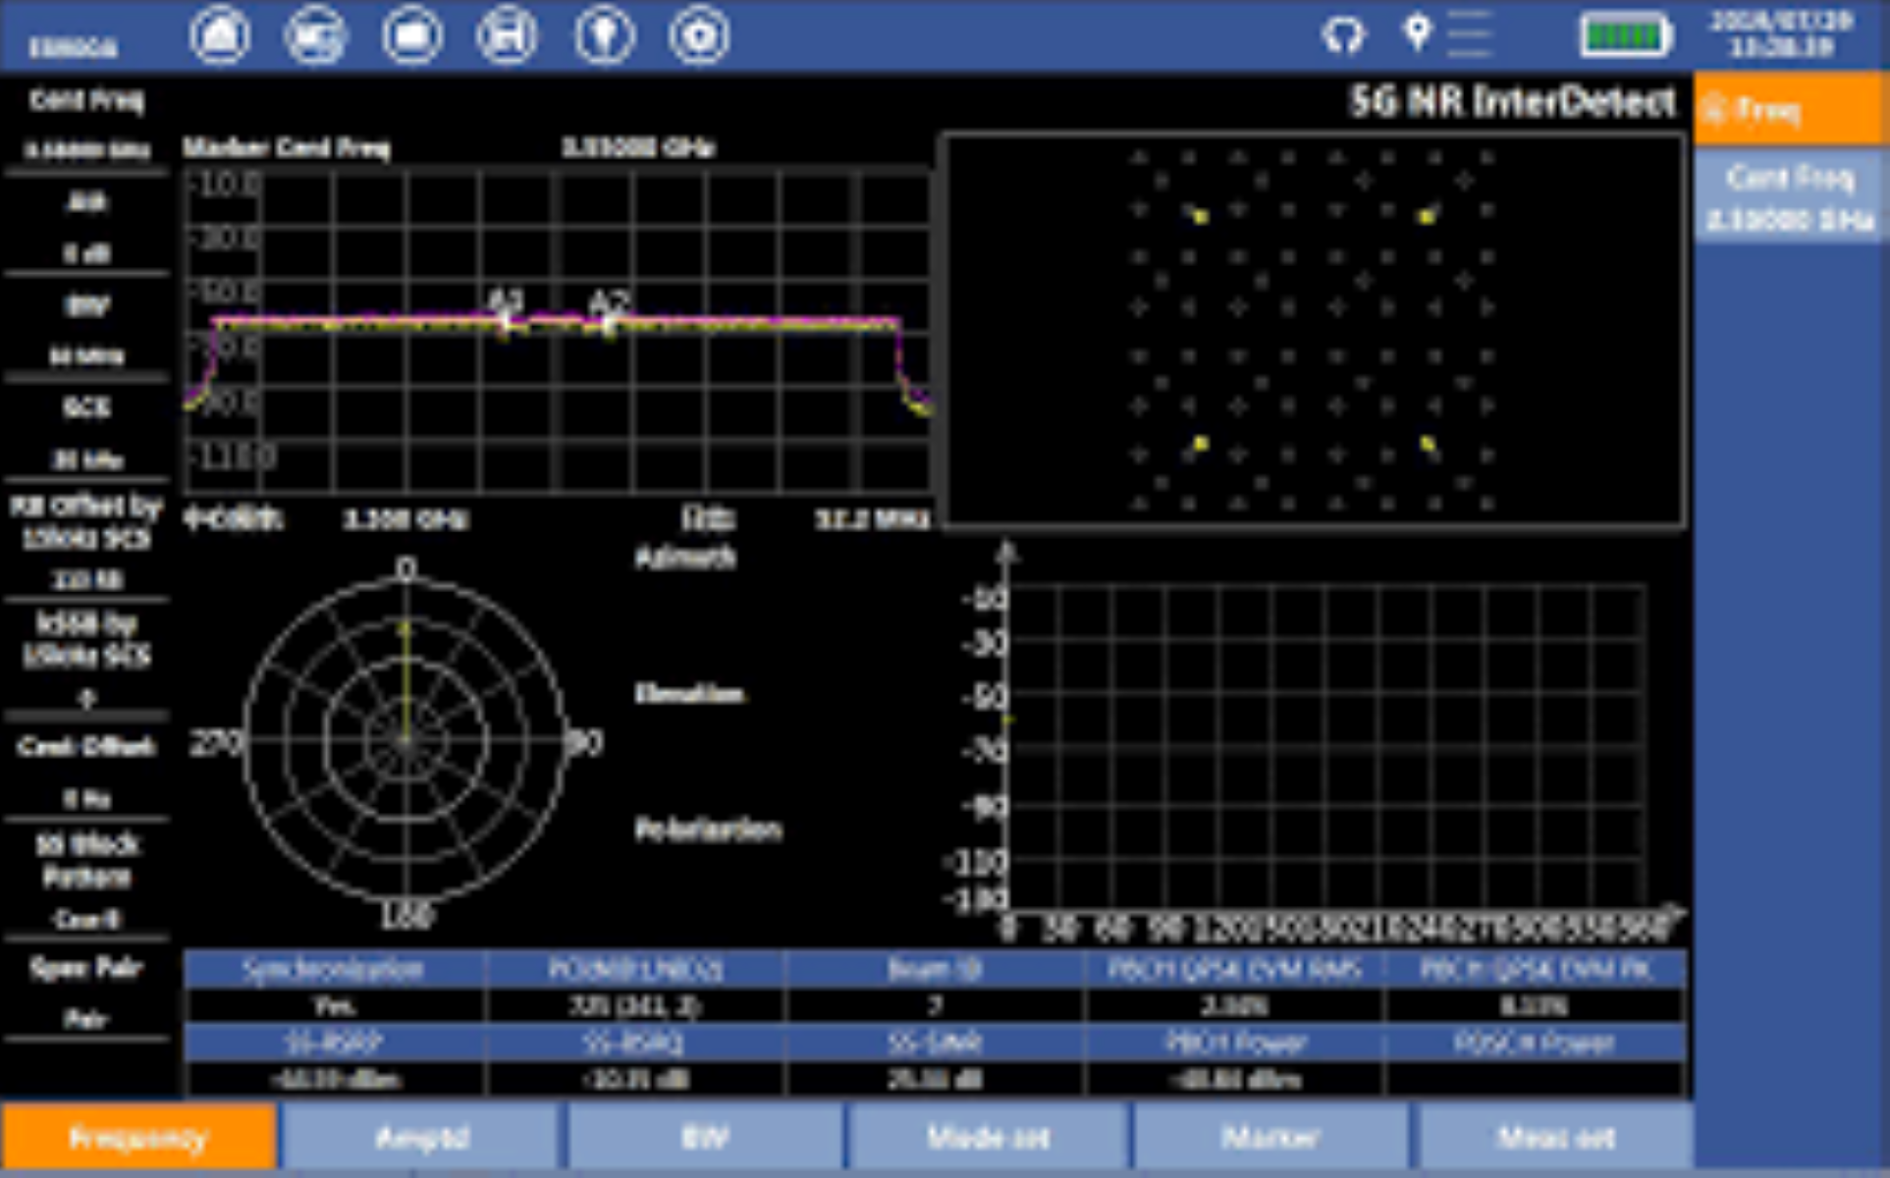Screen dimensions: 1890x1178
Task: Click the orange Freq header button
Action: coord(1791,109)
